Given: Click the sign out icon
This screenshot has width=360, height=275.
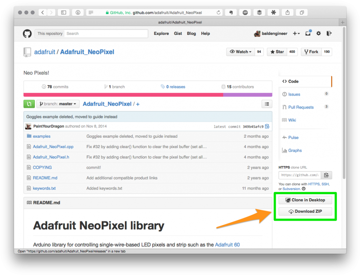Looking at the screenshot, I should (329, 33).
